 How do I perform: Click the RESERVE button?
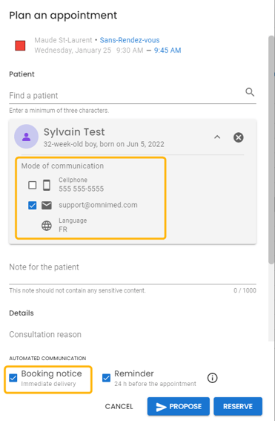coord(238,406)
